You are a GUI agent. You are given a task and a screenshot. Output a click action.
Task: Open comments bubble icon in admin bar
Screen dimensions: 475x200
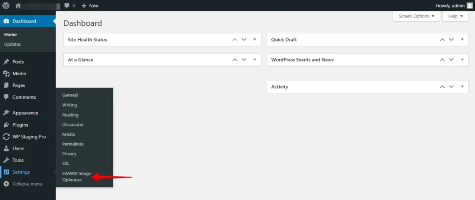[67, 6]
